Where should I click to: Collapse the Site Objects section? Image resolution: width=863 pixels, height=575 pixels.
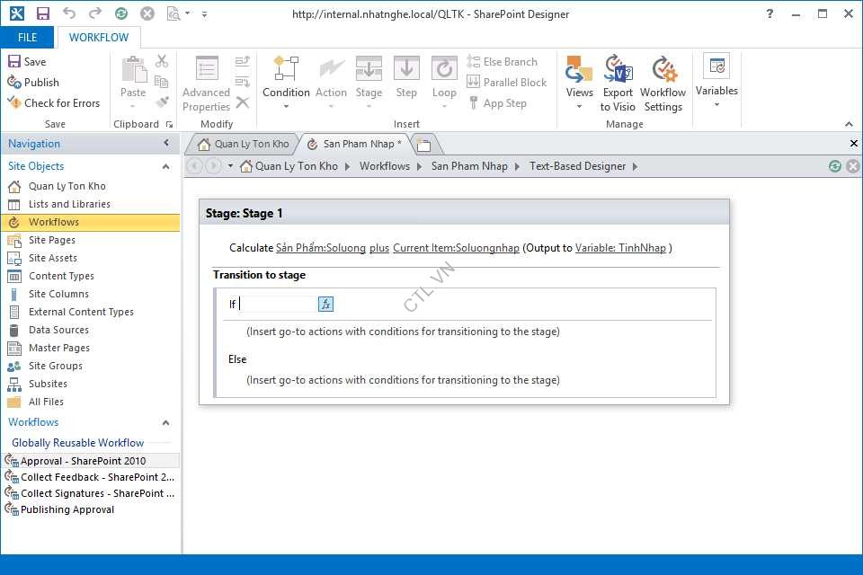[165, 166]
